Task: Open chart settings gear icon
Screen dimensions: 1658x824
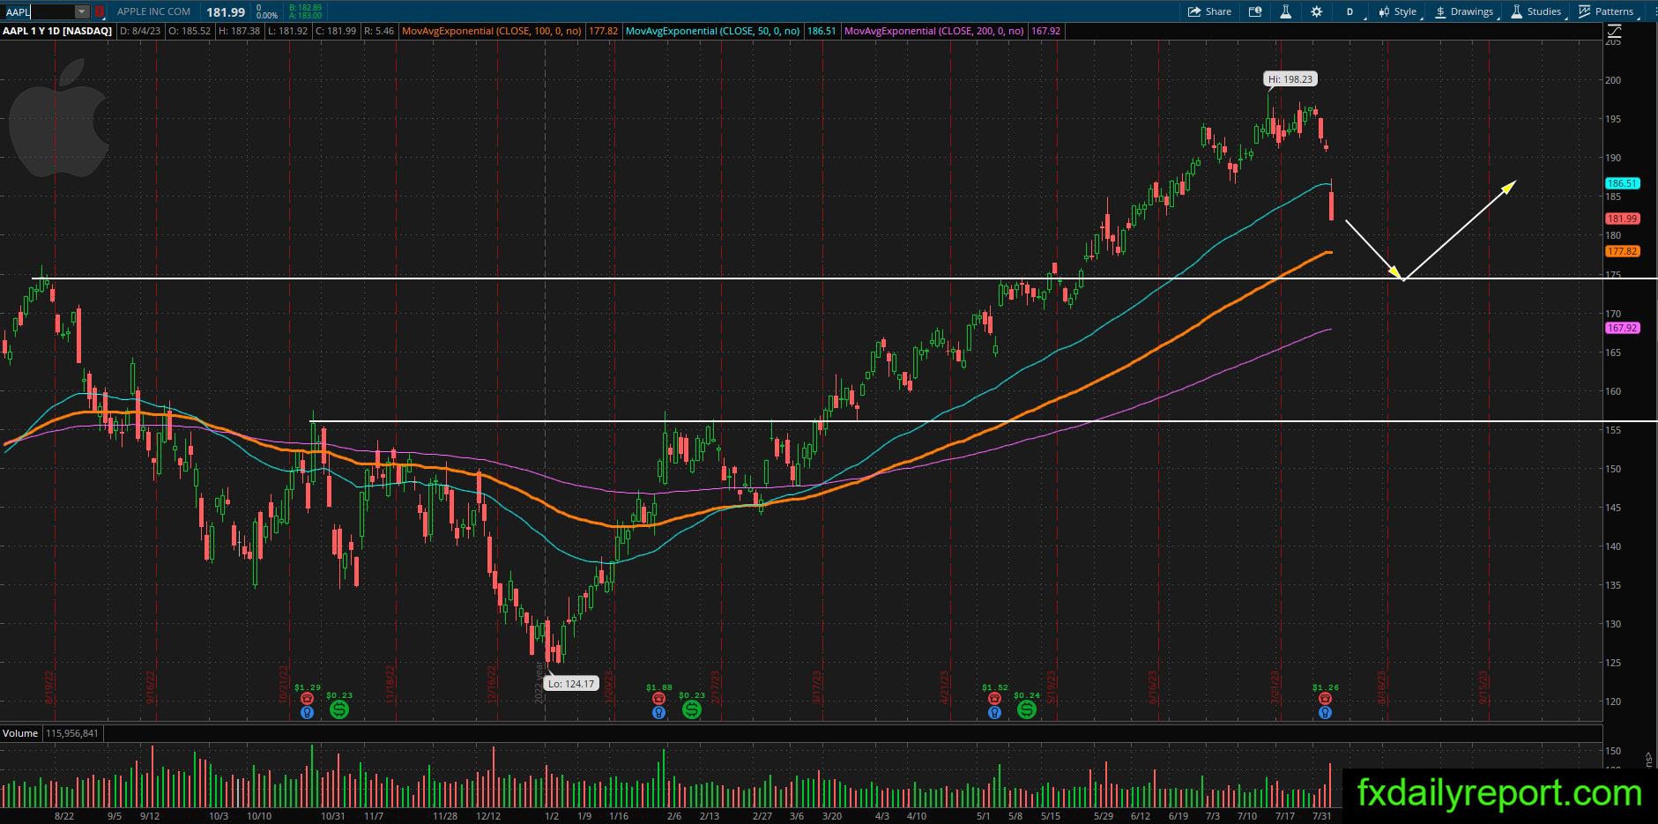Action: pos(1316,11)
